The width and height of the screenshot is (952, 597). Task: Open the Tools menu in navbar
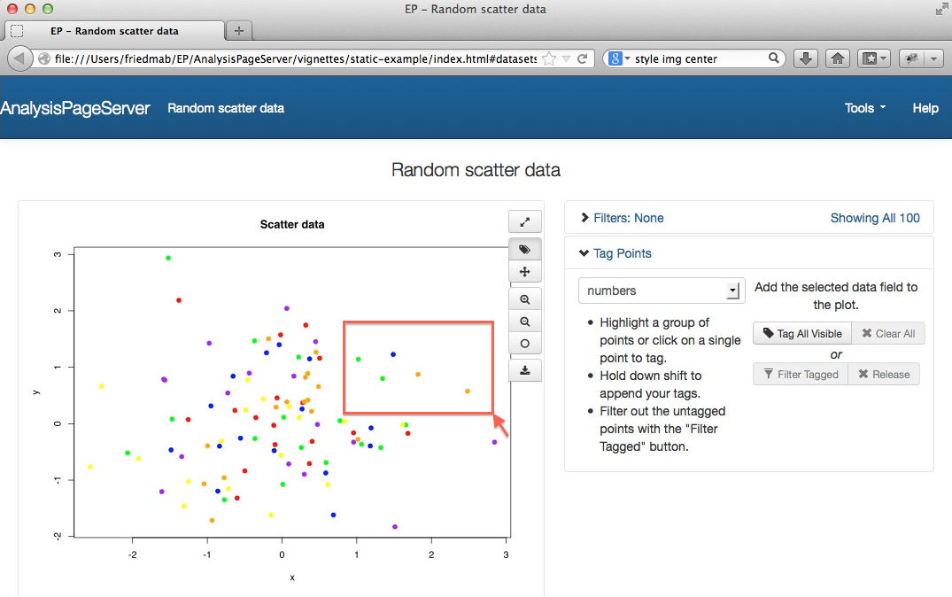[864, 108]
